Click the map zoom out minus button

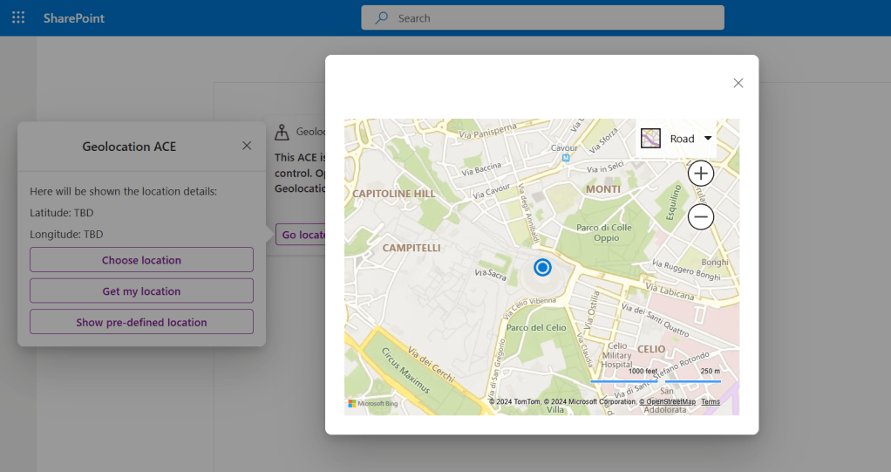(x=701, y=216)
